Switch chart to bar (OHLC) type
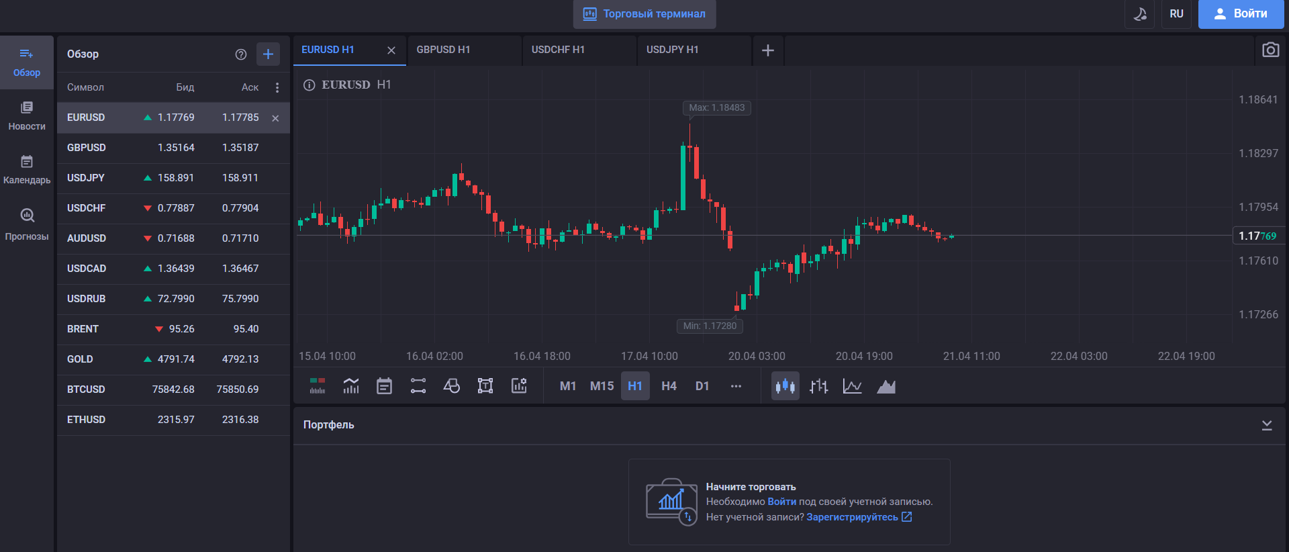This screenshot has height=552, width=1289. click(818, 386)
